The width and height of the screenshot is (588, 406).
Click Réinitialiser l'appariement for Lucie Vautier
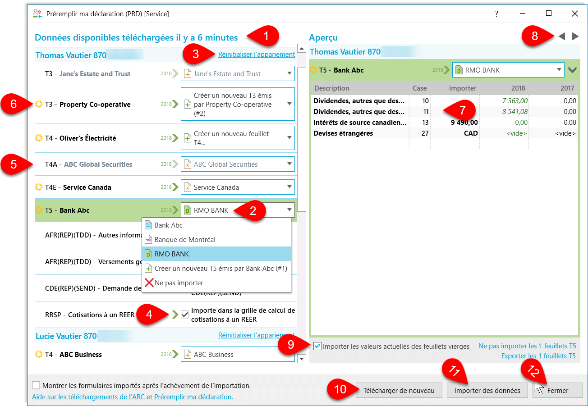[x=257, y=335]
